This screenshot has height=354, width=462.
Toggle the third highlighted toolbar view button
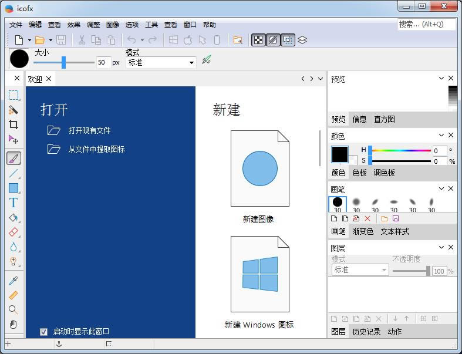coord(288,40)
